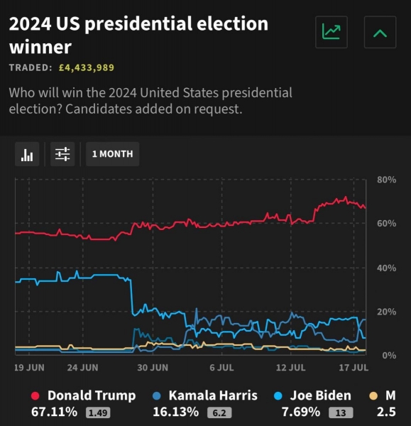
Task: Select the 6.2 odds for Kamala Harris
Action: coord(219,413)
